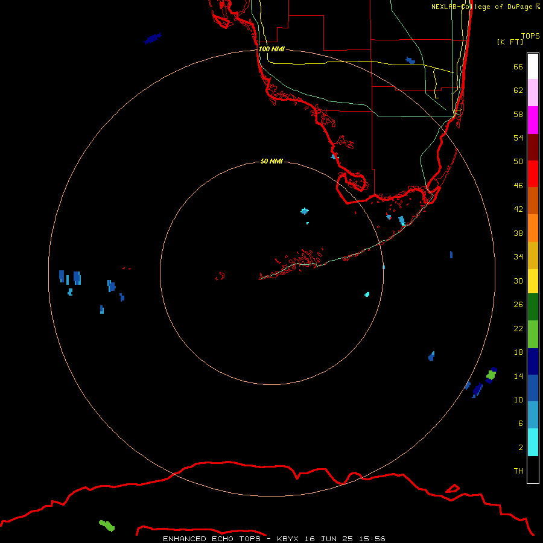Image resolution: width=543 pixels, height=543 pixels.
Task: Click the cyan echo just below "50 NMI" label
Action: point(305,211)
